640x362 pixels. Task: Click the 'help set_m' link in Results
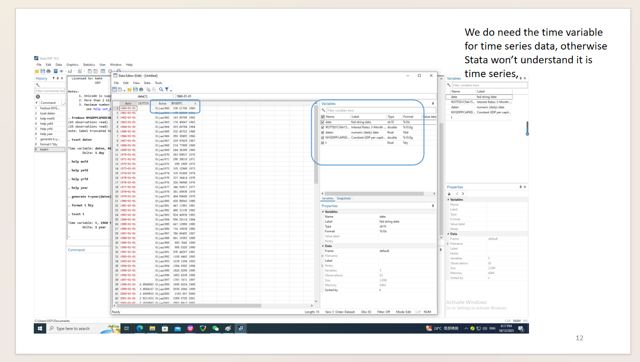pos(101,109)
